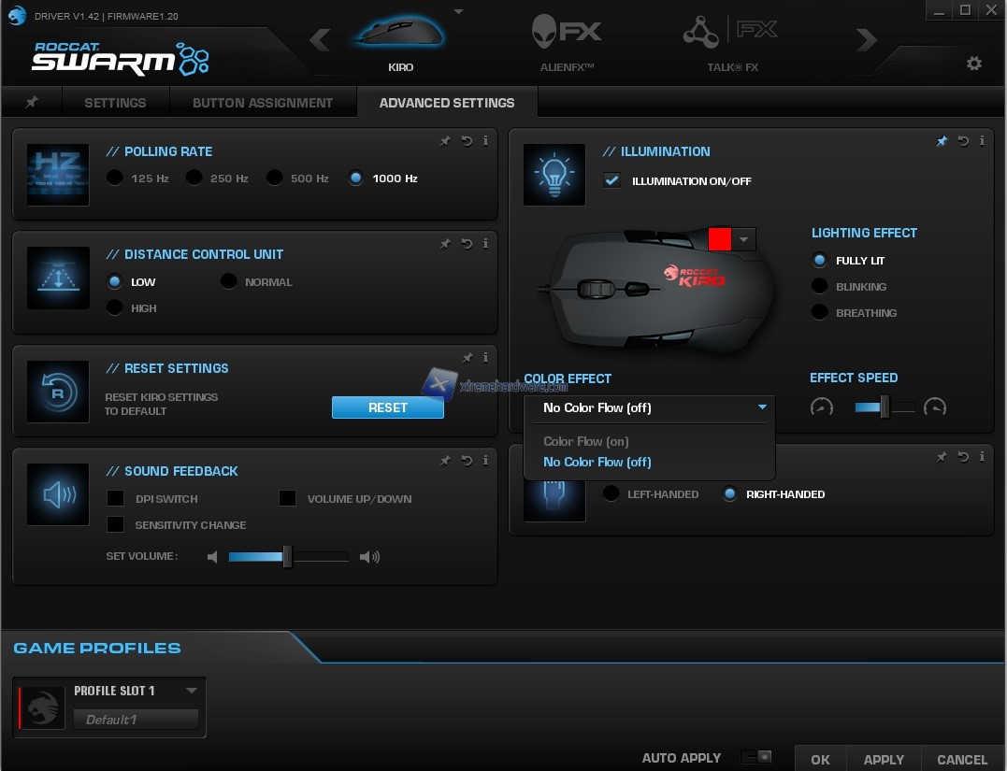This screenshot has height=771, width=1007.
Task: Click the Apply button
Action: point(884,759)
